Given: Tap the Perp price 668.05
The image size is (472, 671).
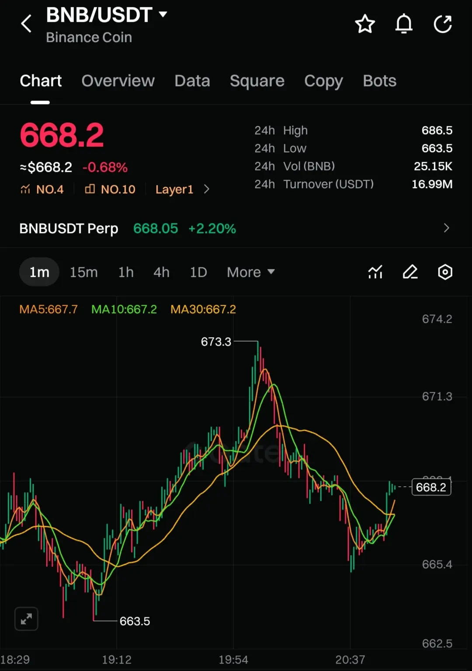Looking at the screenshot, I should 156,228.
